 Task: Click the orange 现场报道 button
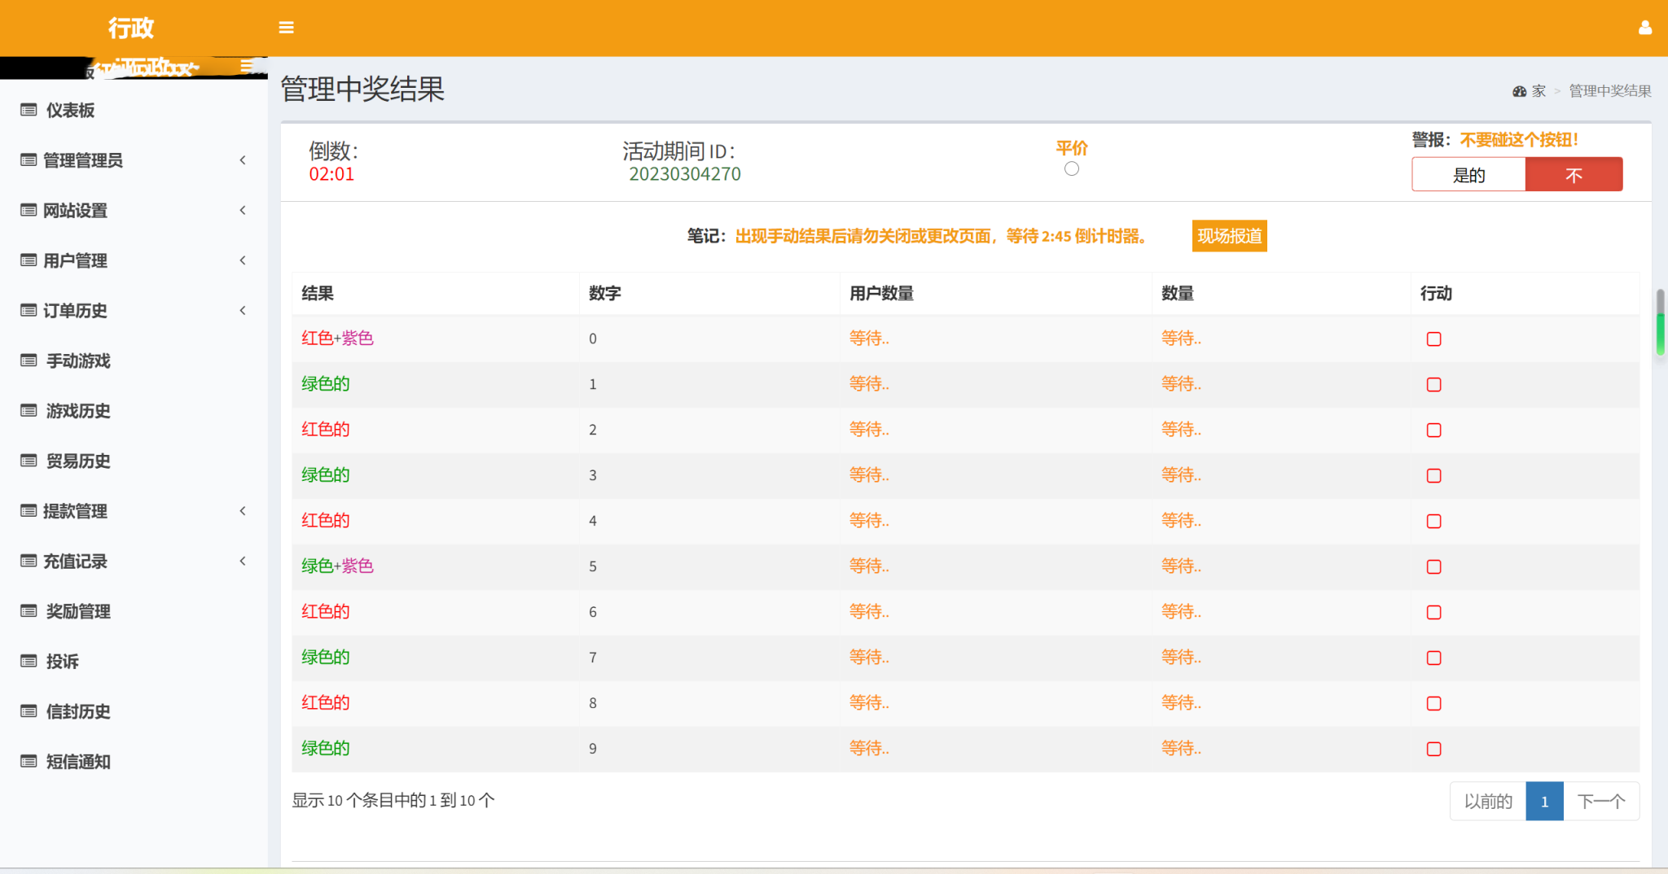pos(1230,236)
